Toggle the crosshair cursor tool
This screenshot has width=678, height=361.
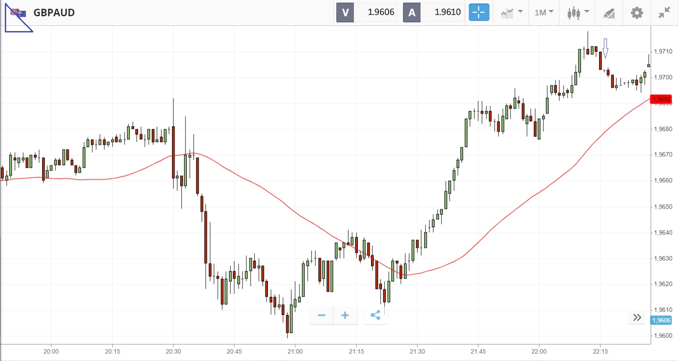479,12
